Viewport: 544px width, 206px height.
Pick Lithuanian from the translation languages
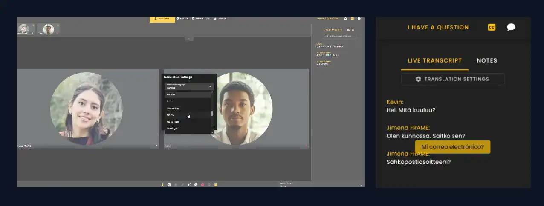tap(173, 108)
